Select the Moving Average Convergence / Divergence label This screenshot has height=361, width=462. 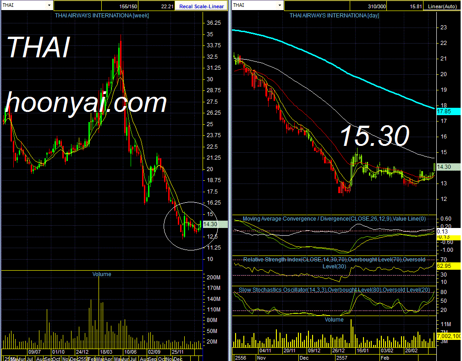tap(334, 219)
